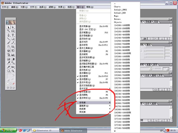
Task: Switch to the 渐变 tab
Action: [155, 65]
